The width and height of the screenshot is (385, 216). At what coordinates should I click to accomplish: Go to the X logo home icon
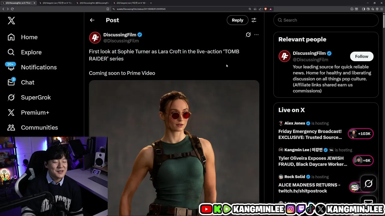[x=11, y=20]
